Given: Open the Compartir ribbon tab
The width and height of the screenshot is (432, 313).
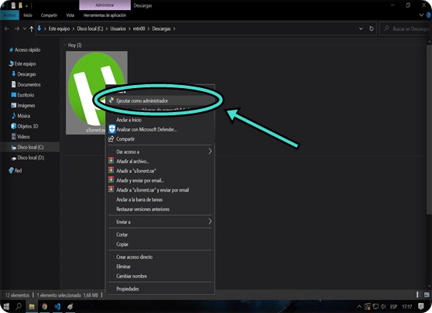Looking at the screenshot, I should [49, 15].
